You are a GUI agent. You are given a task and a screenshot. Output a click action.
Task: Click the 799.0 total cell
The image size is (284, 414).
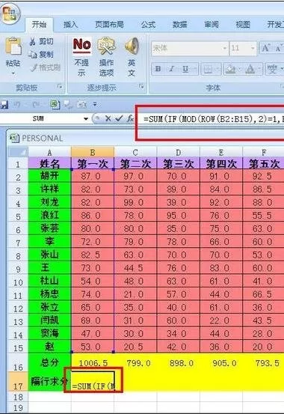(135, 363)
